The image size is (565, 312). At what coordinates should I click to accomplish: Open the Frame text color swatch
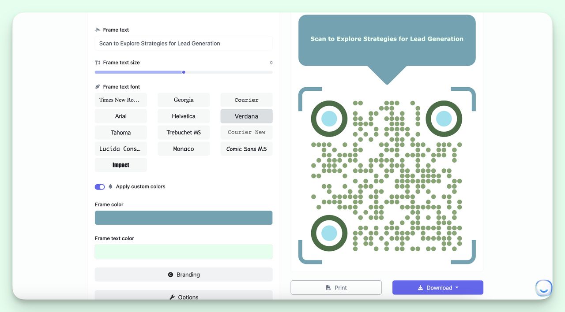184,252
